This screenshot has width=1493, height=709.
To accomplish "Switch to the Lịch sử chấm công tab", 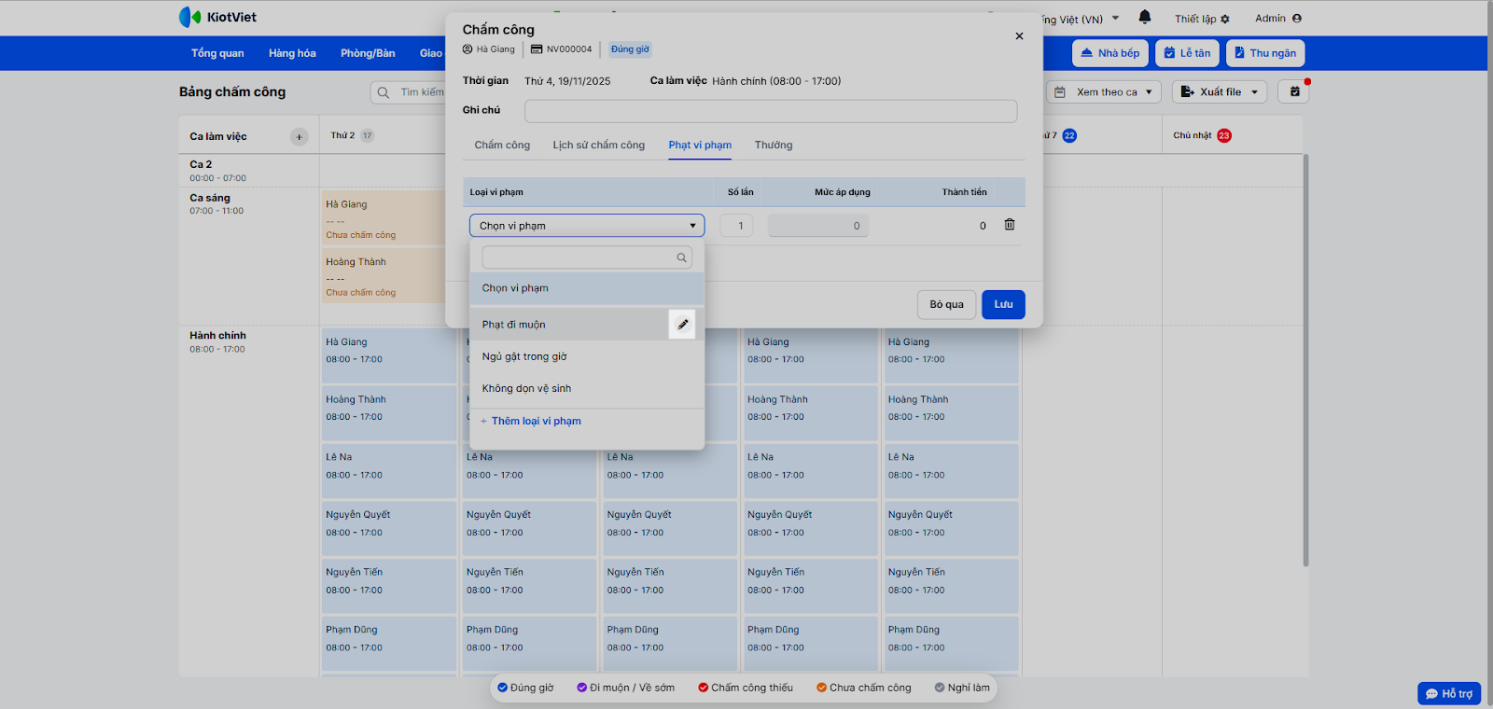I will [x=599, y=146].
